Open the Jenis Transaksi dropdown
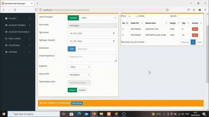Viewport: 209px width, 117px height. [x=98, y=18]
